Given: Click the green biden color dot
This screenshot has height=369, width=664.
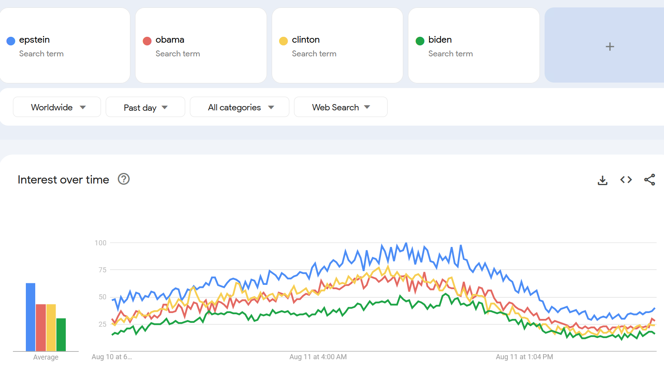Looking at the screenshot, I should pos(420,41).
